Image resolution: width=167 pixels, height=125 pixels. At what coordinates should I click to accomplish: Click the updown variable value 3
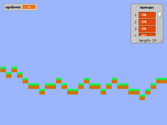[x=29, y=7]
